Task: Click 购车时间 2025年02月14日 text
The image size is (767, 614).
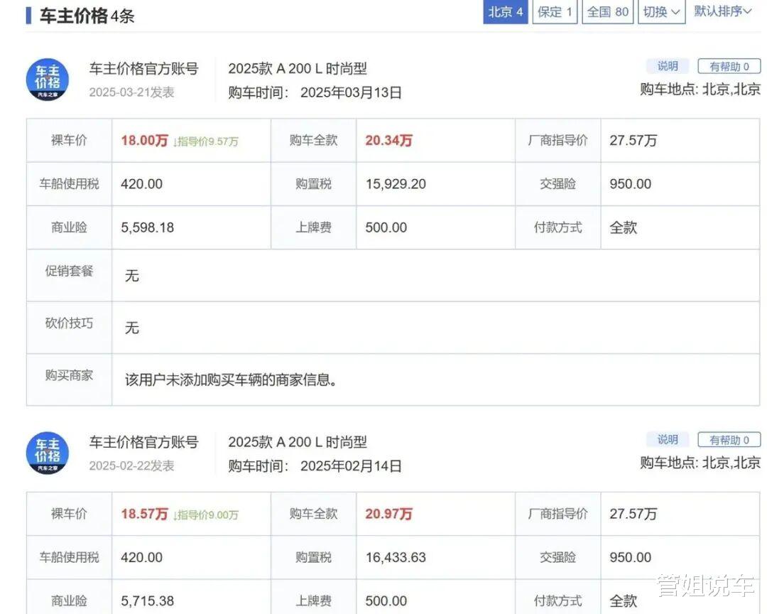Action: coord(315,466)
